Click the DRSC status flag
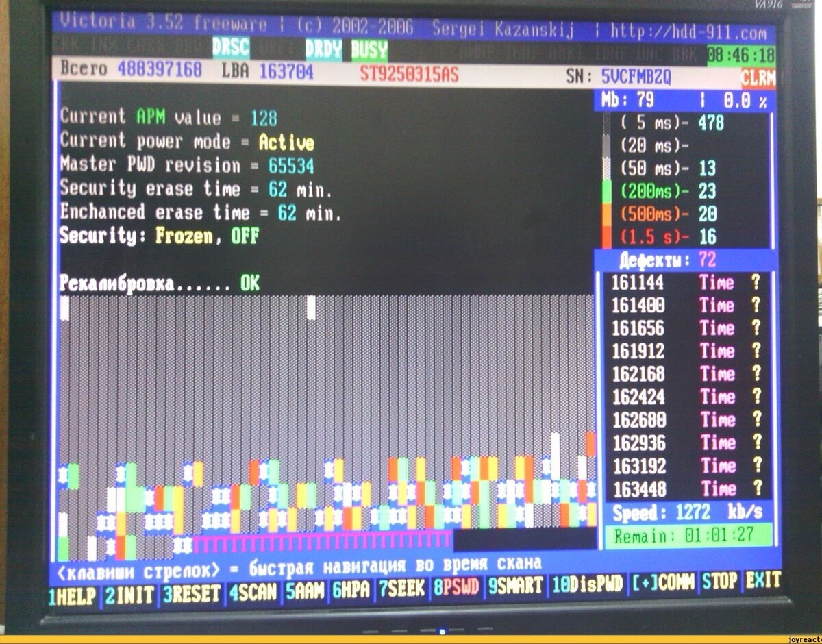 click(231, 47)
